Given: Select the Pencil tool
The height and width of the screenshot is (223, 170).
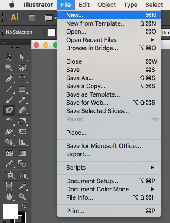Looking at the screenshot, I should [x=22, y=100].
